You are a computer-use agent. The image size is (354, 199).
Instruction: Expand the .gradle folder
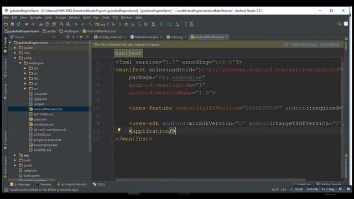tap(15, 48)
